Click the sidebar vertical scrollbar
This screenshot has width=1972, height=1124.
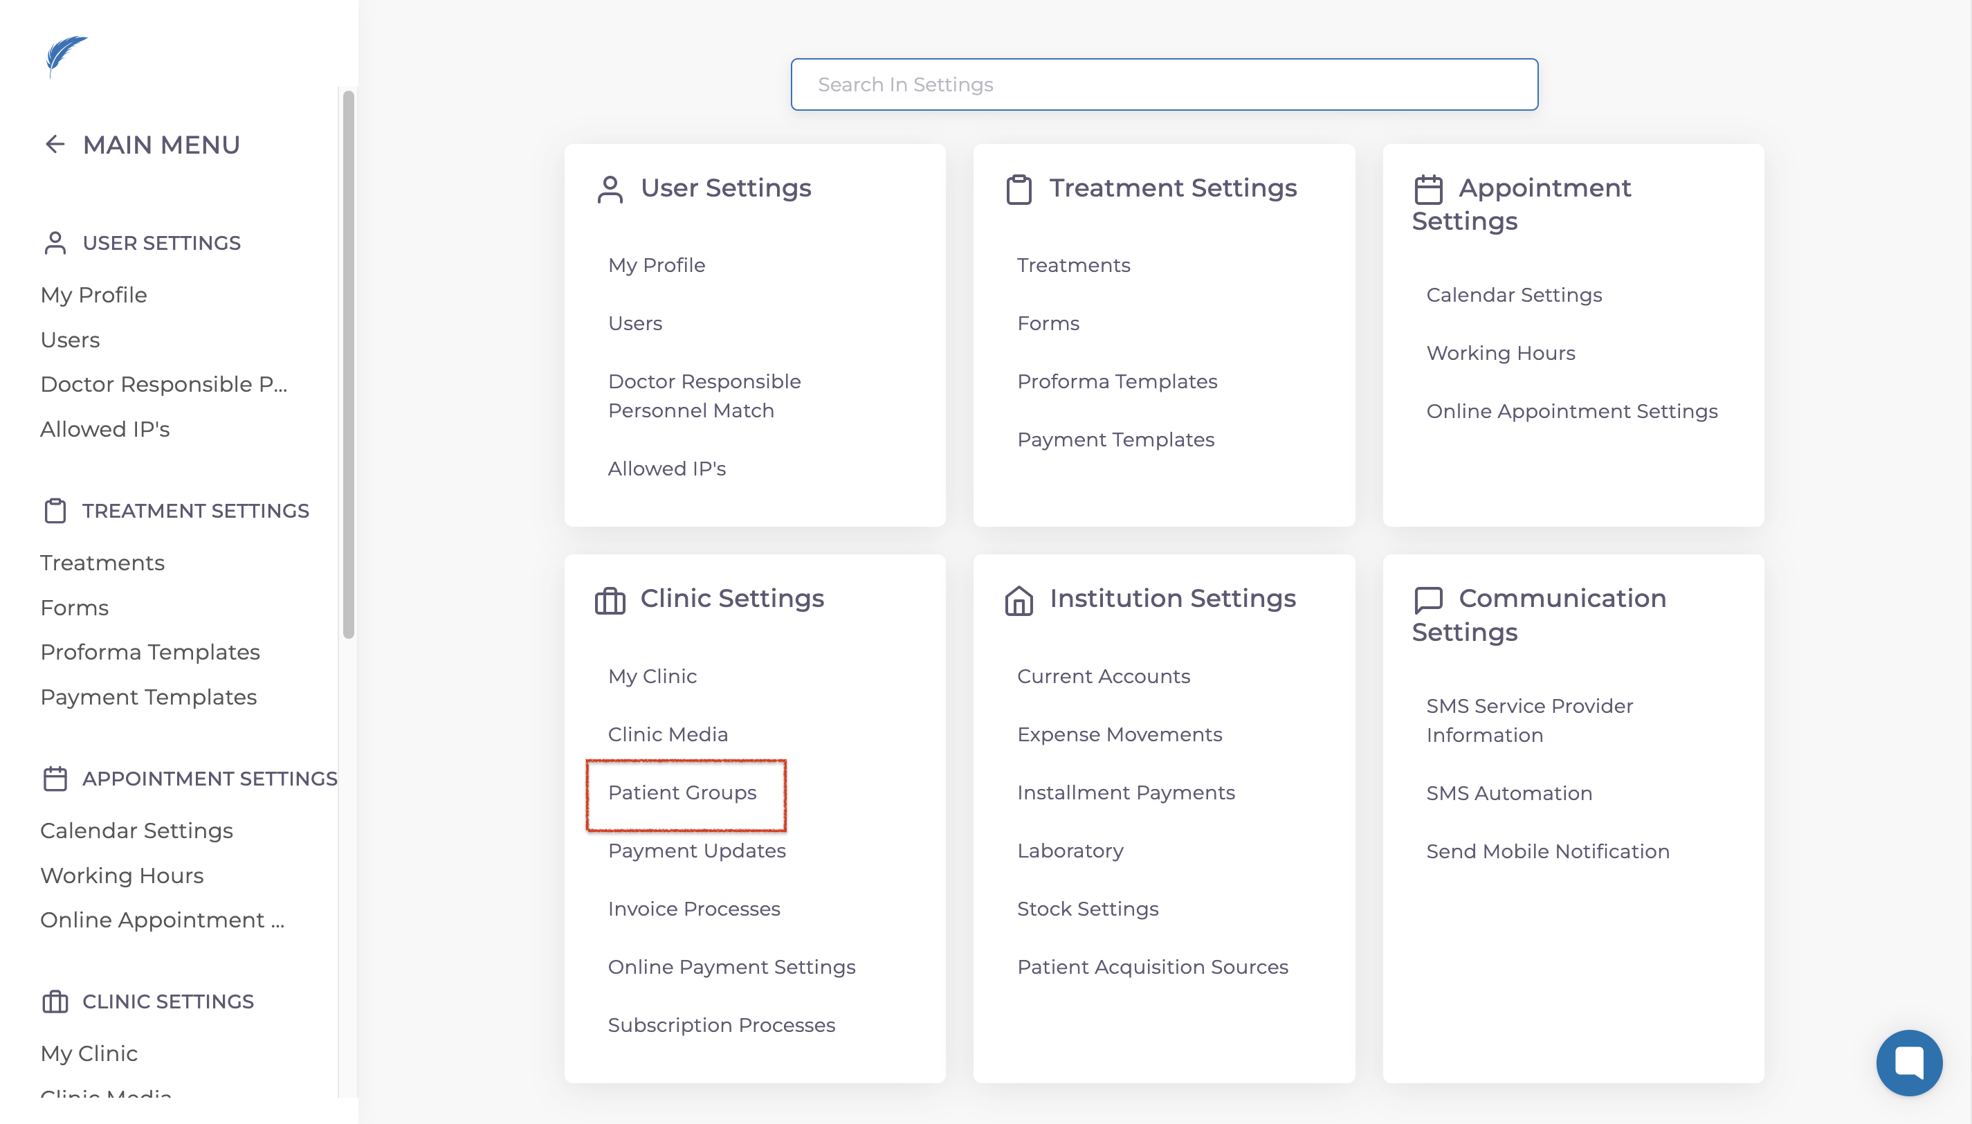click(349, 363)
